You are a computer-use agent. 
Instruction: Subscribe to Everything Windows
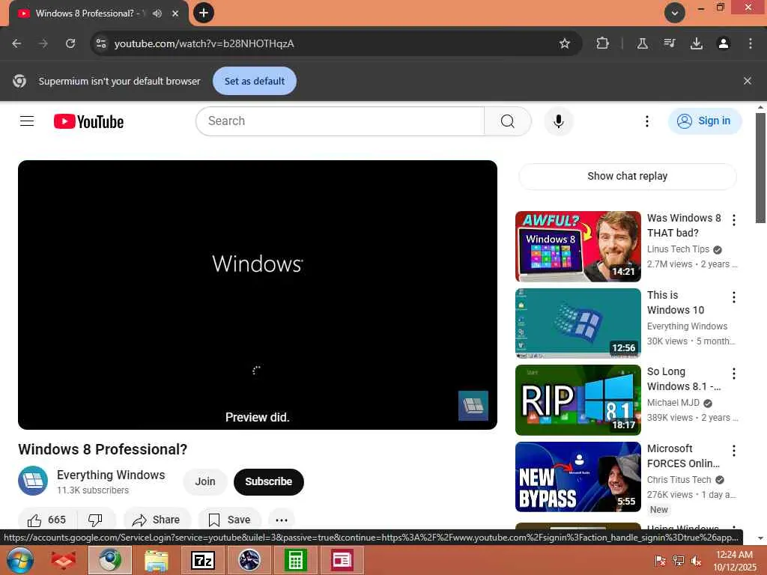(x=269, y=481)
